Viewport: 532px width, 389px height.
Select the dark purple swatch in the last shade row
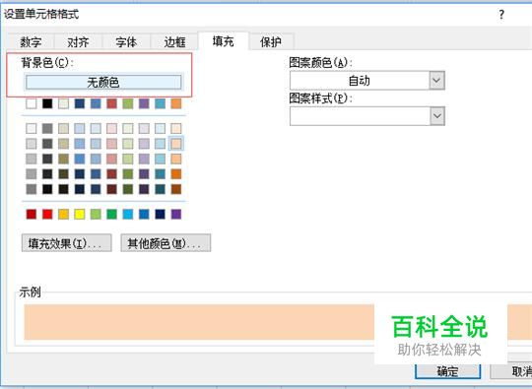pyautogui.click(x=144, y=189)
